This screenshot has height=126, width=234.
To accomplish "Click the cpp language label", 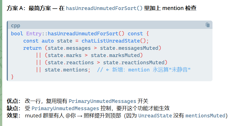I will pos(16,26).
